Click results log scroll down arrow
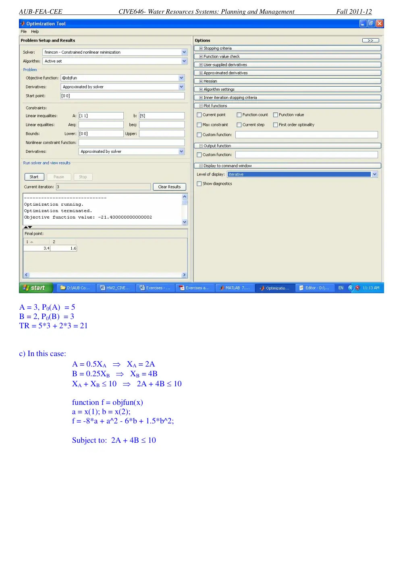Image resolution: width=403 pixels, height=571 pixels. coord(185,222)
